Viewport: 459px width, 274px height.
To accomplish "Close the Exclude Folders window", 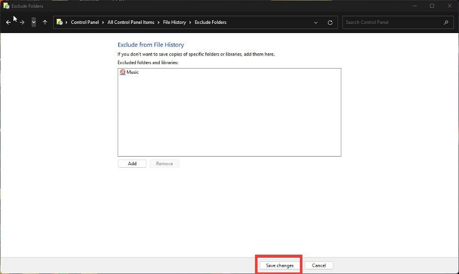I will 450,6.
